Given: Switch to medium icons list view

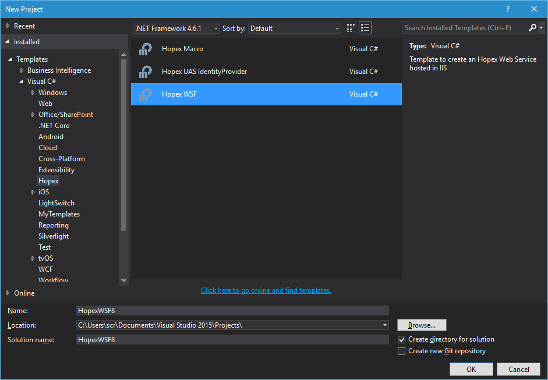Looking at the screenshot, I should pyautogui.click(x=365, y=28).
